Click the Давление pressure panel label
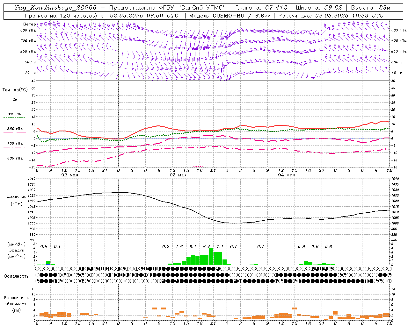The image size is (408, 326). click(x=17, y=197)
